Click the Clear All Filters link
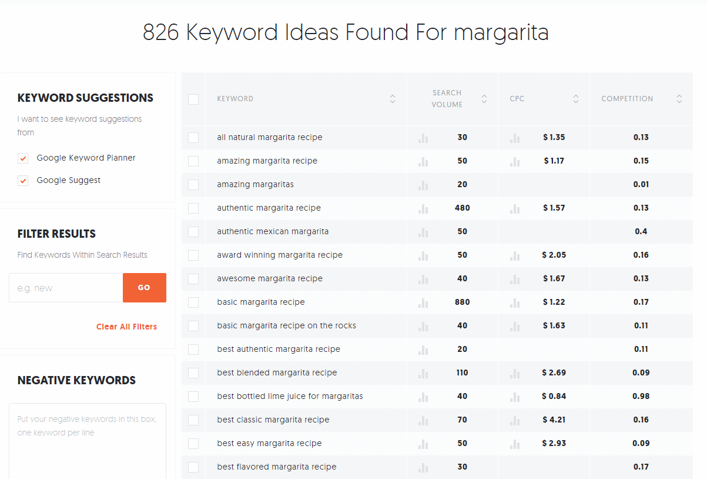707x479 pixels. click(x=126, y=327)
